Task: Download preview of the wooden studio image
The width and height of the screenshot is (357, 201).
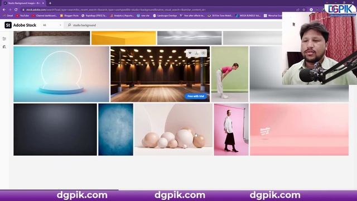Action: 196,53
